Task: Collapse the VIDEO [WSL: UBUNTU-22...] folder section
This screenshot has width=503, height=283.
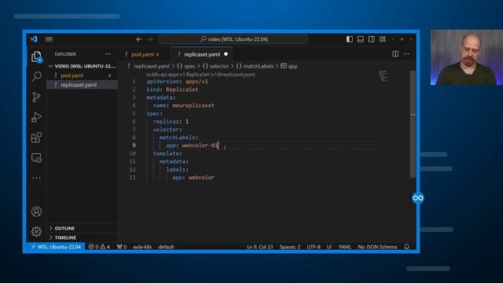Action: pos(83,66)
